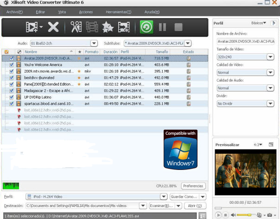Toggle star for 2009.mtv.movie.awards row

[x=79, y=71]
